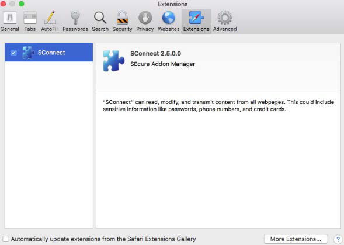Viewport: 344px width, 245px height.
Task: Click the large SConnect puzzle icon in details
Action: click(113, 61)
